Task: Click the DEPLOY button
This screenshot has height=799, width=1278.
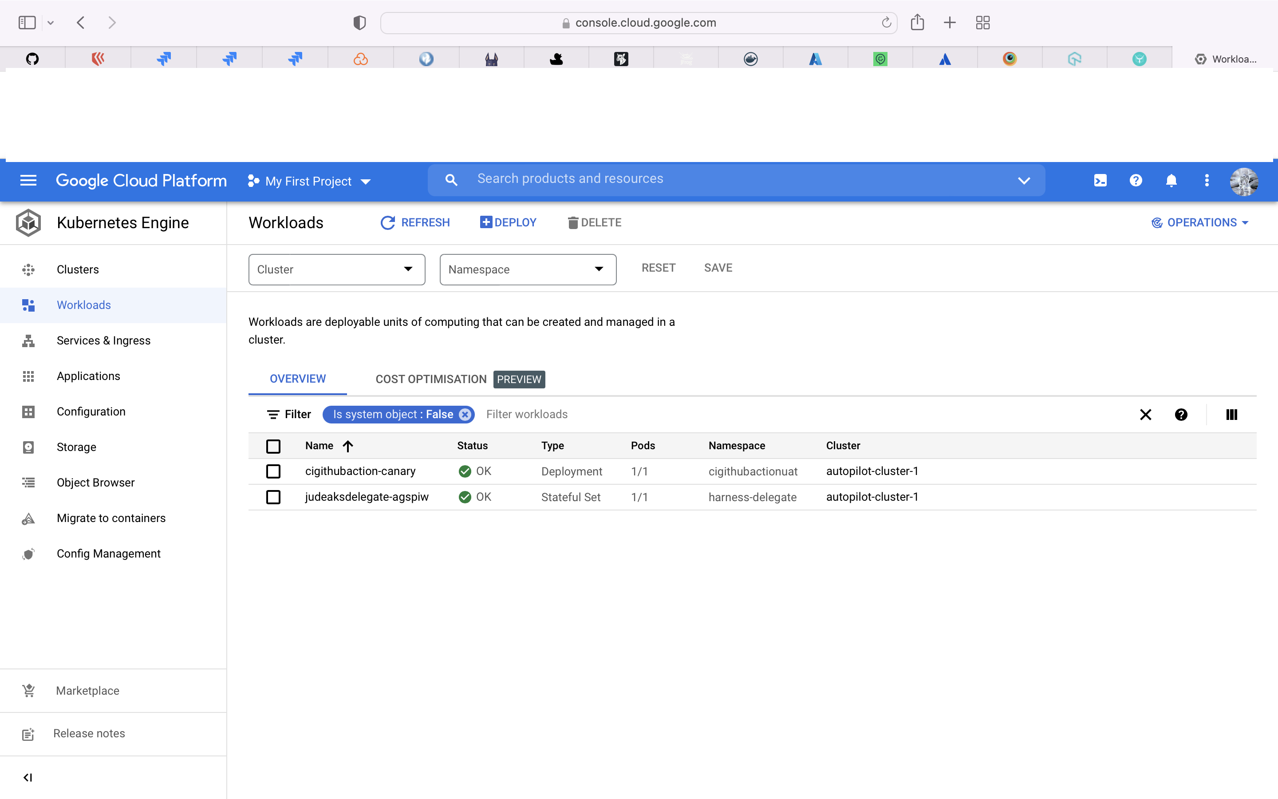Action: pyautogui.click(x=508, y=222)
